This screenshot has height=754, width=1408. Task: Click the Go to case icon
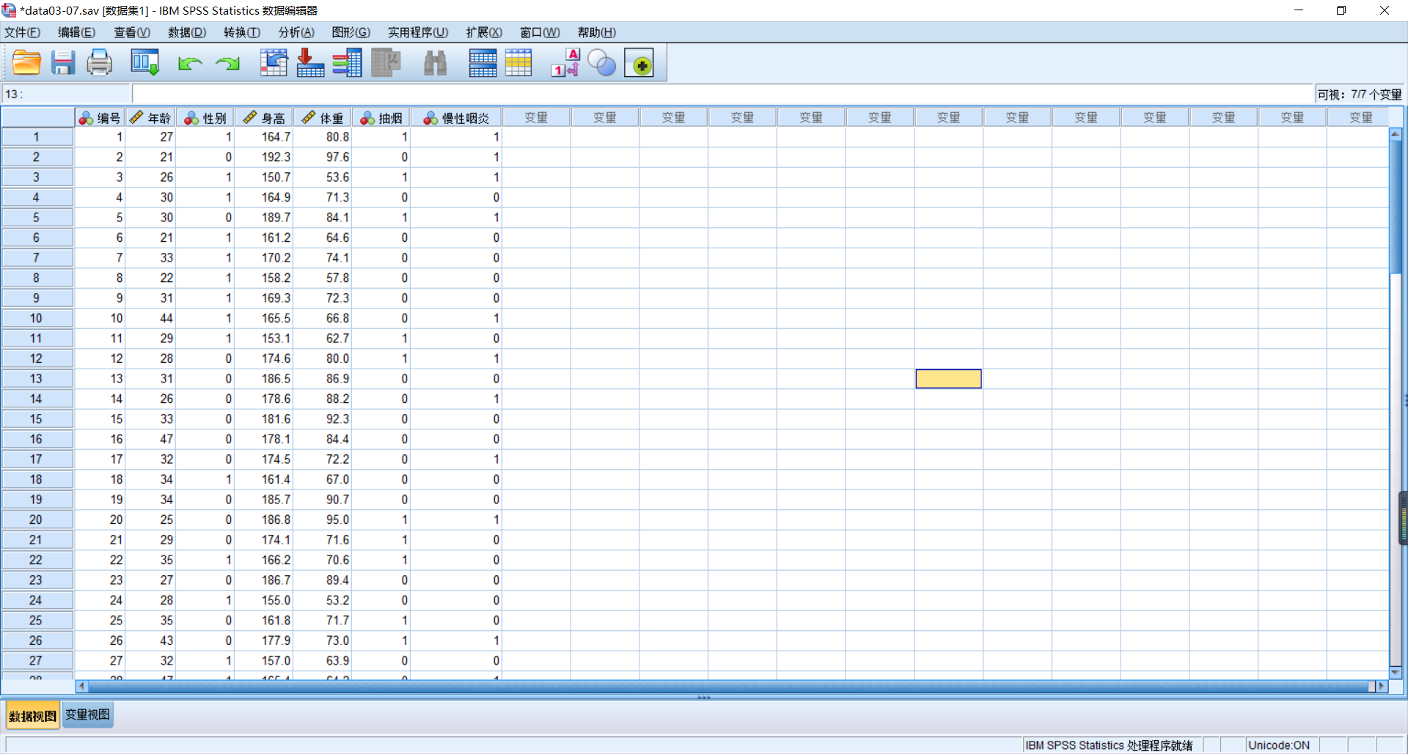click(274, 63)
